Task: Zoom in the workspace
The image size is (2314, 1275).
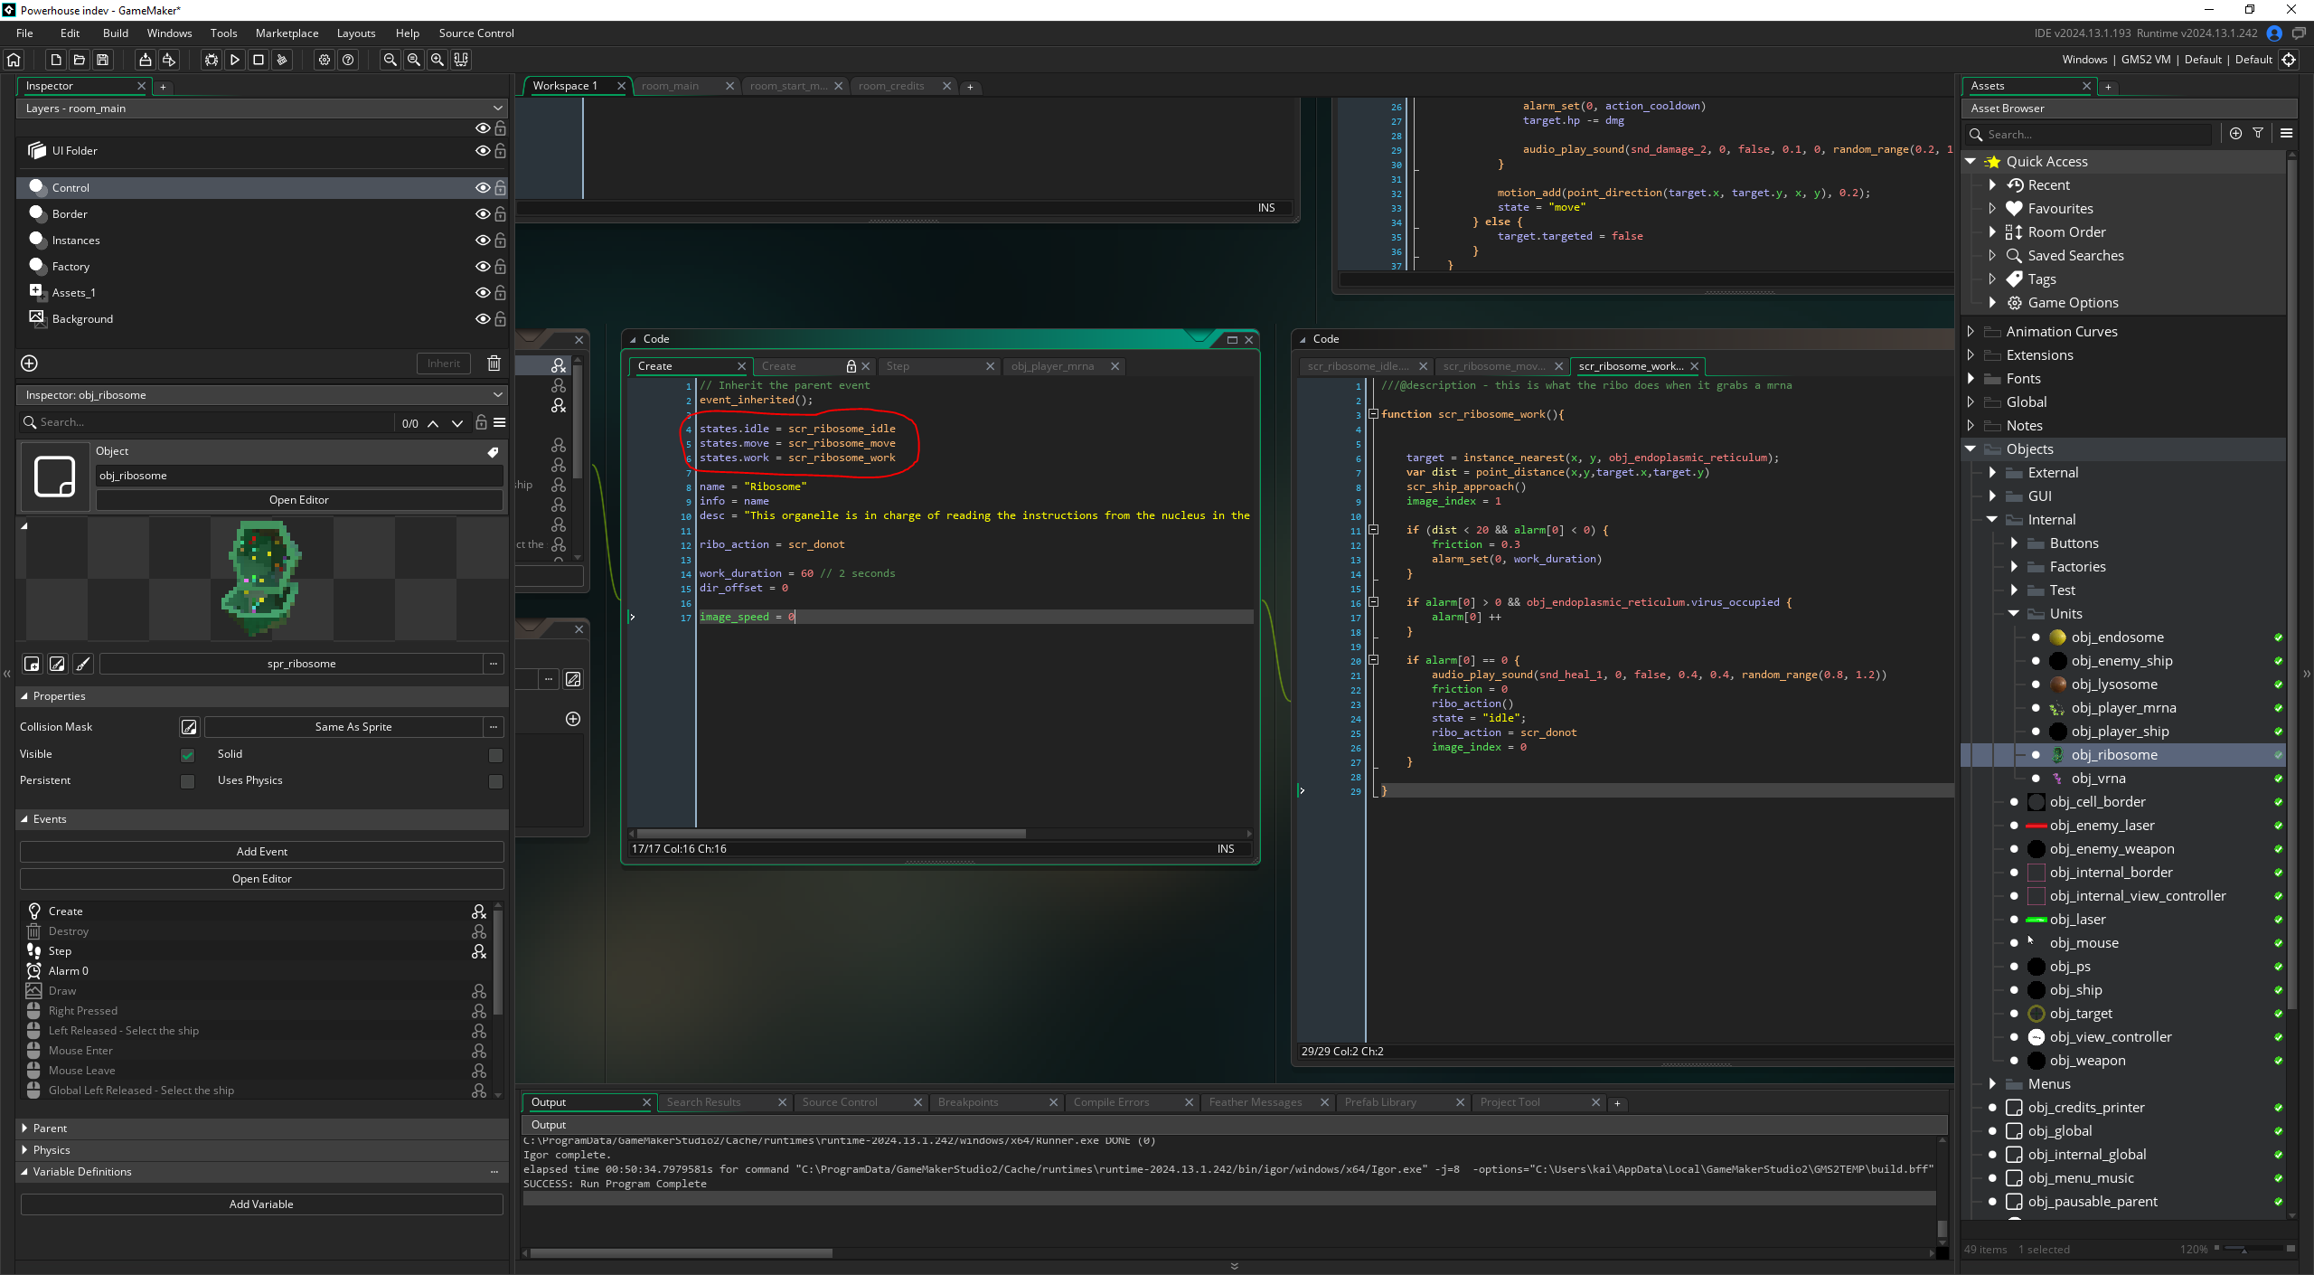Action: click(437, 60)
